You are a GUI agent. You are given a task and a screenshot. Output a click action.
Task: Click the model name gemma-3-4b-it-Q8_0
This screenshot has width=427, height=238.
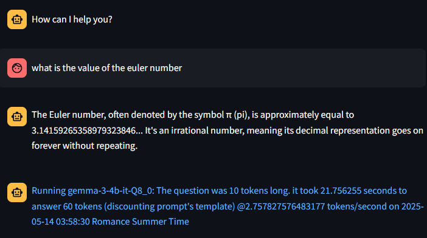tap(109, 191)
